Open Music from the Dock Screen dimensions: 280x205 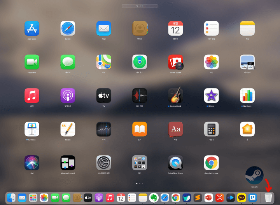110,198
